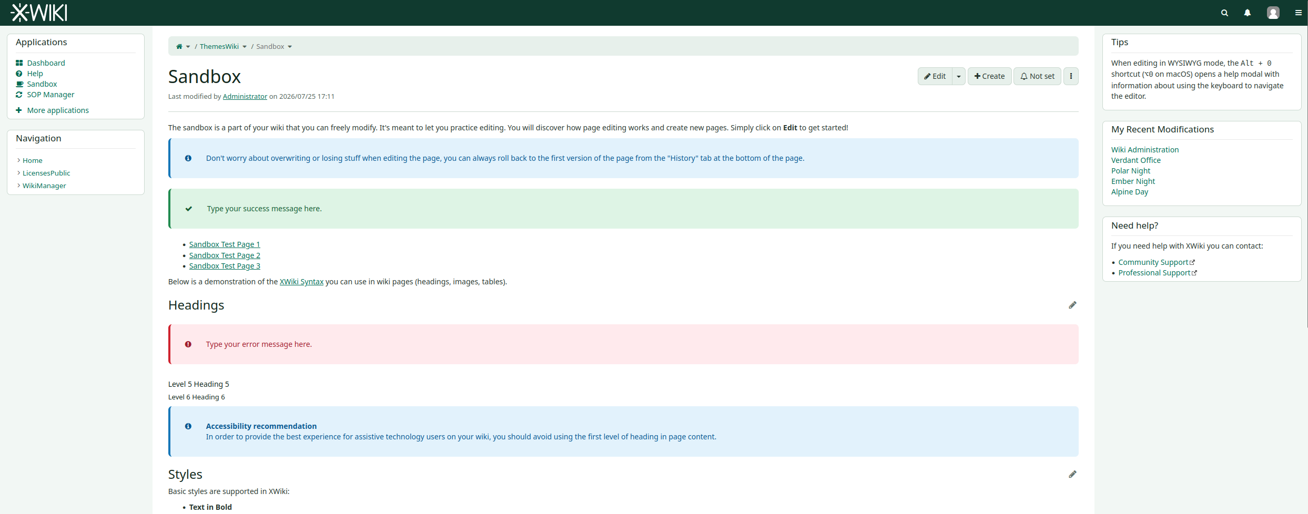Edit the Headings section with pencil icon
This screenshot has width=1308, height=514.
(x=1072, y=305)
